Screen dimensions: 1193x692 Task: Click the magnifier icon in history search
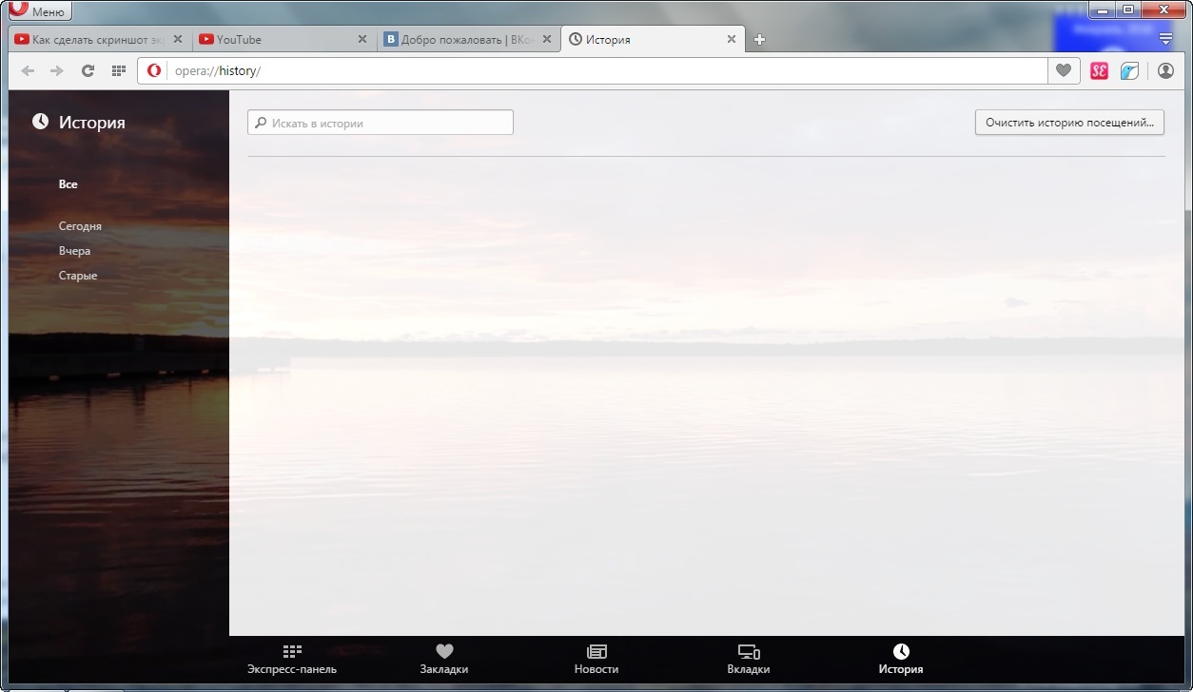coord(261,123)
